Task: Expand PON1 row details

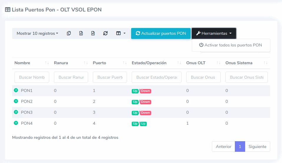Action: tap(16, 90)
